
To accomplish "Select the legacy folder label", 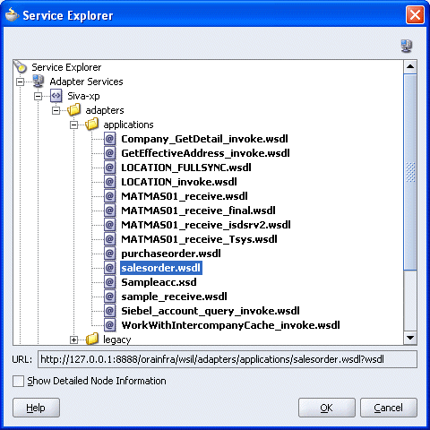I will [x=117, y=340].
